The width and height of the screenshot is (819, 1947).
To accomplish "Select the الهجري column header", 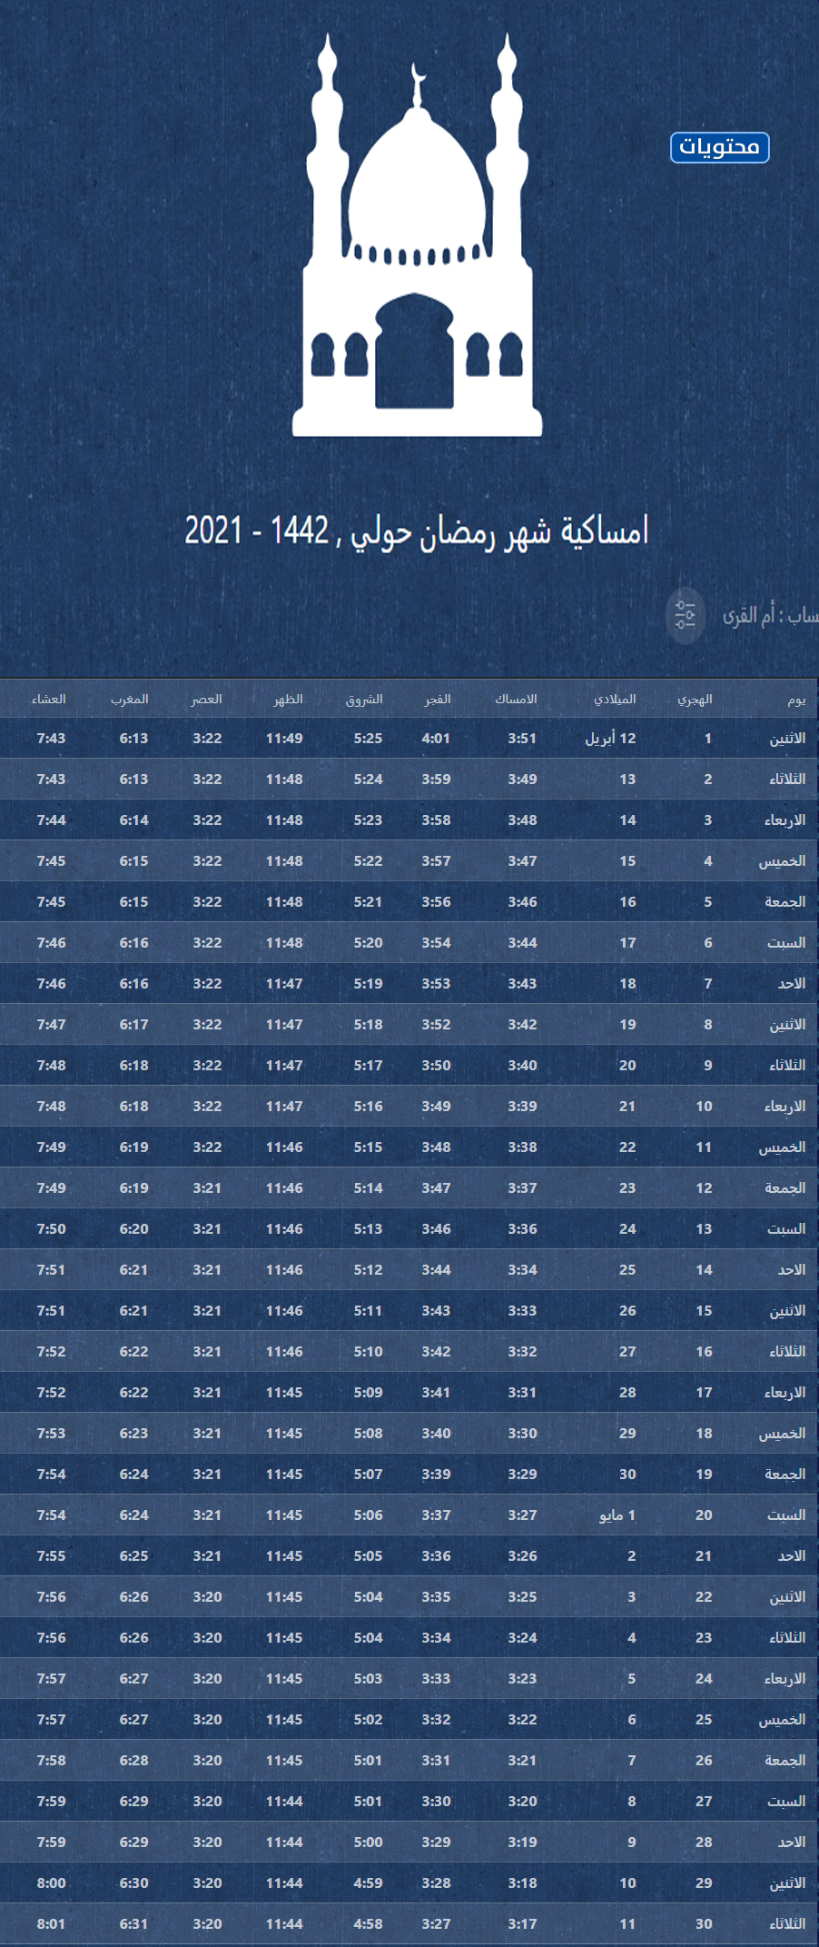I will [695, 699].
